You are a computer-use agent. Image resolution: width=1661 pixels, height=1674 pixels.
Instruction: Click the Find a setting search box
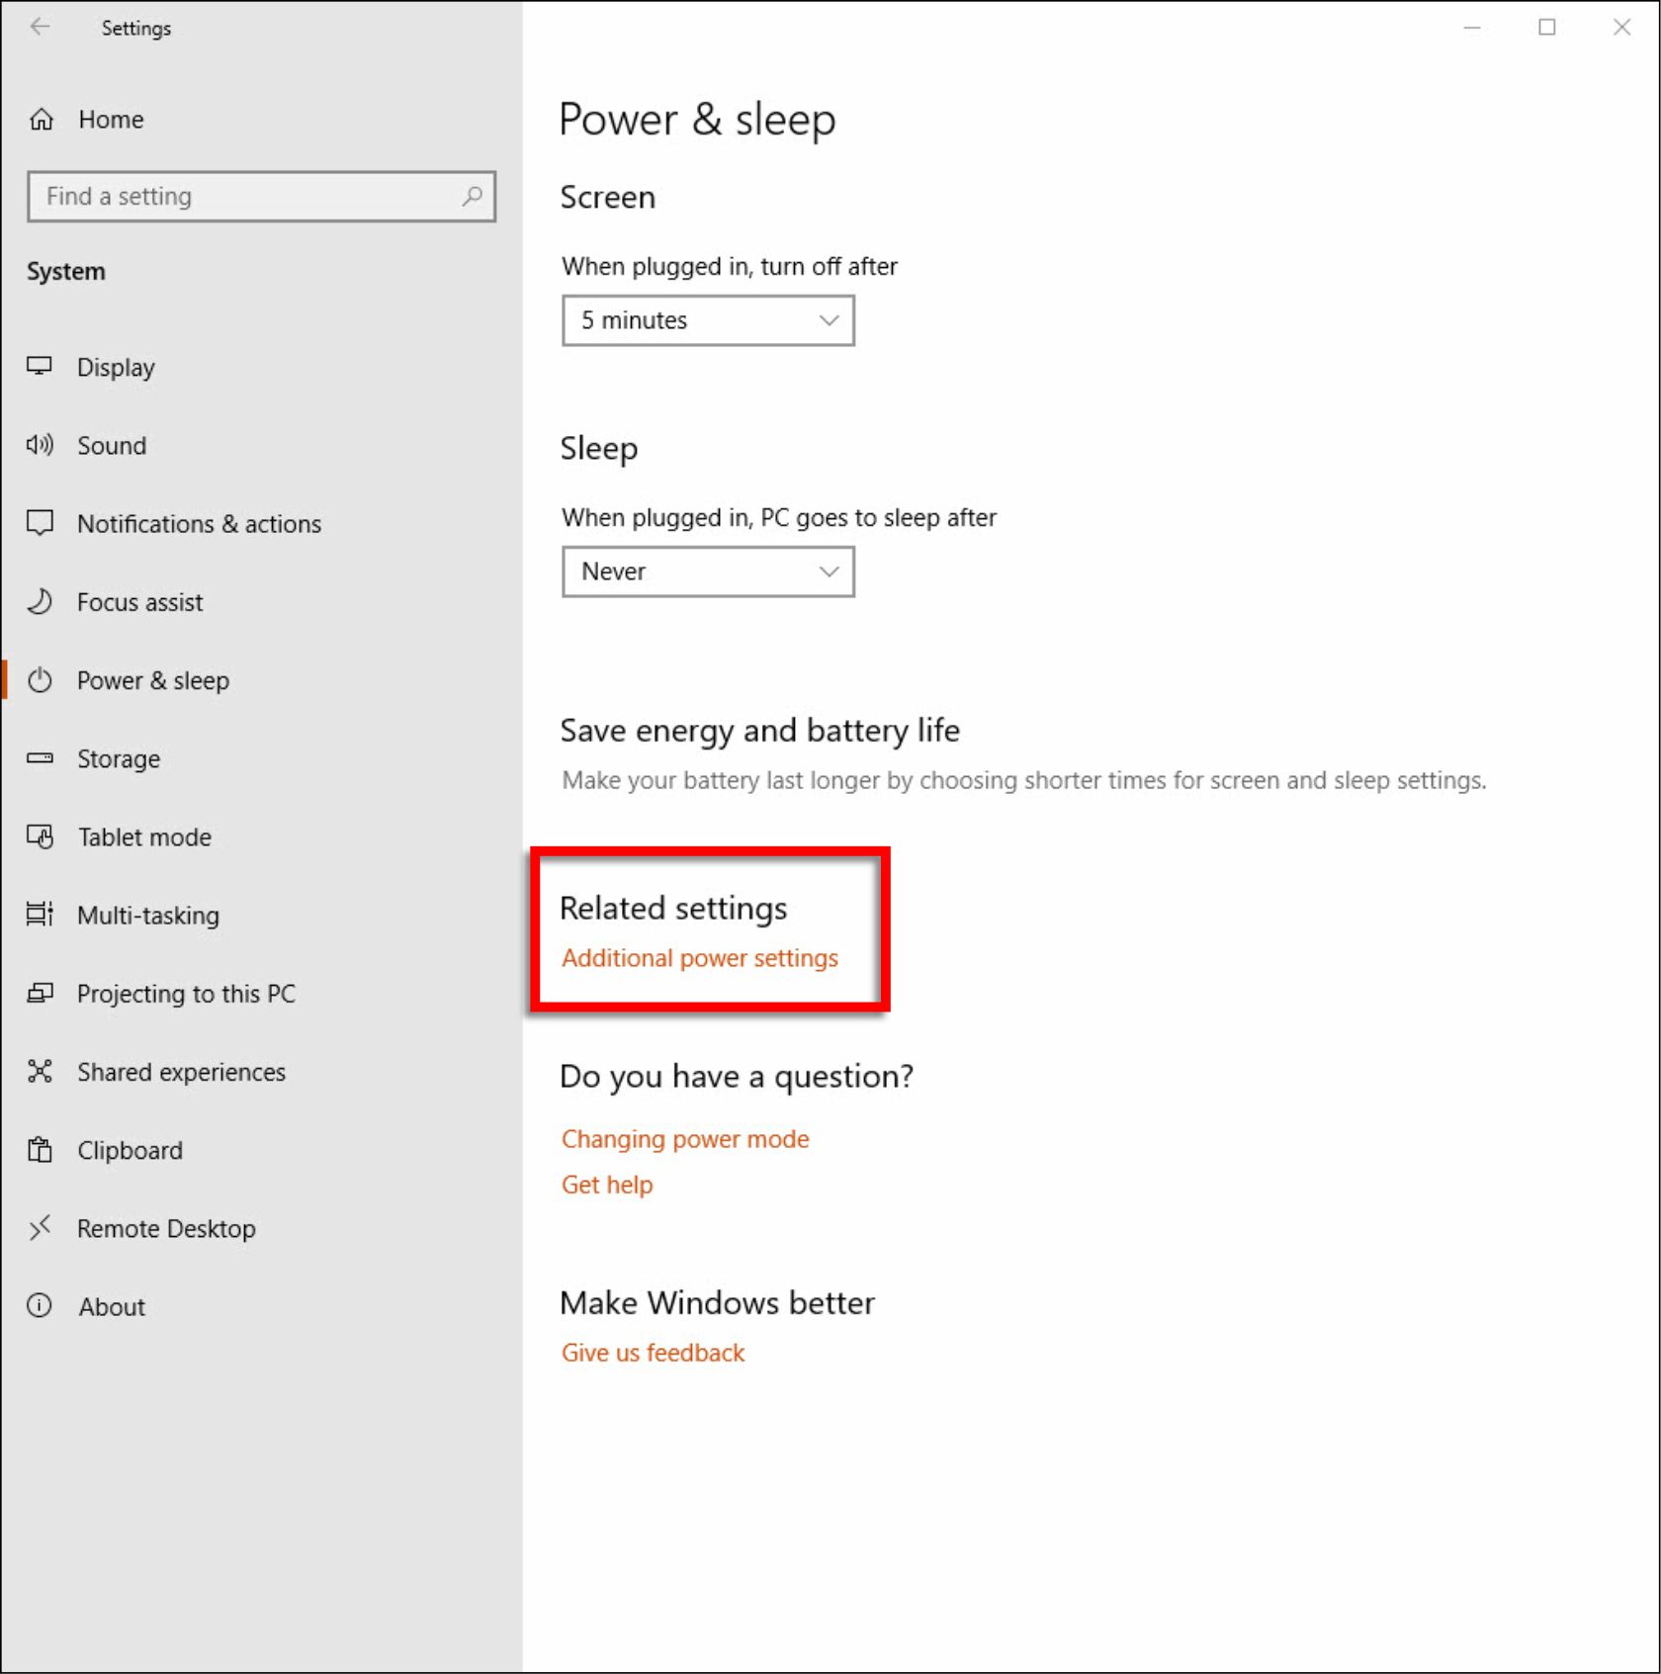(x=247, y=196)
